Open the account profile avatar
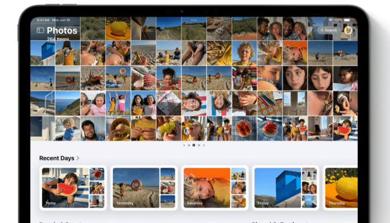This screenshot has height=223, width=390. pos(348,30)
